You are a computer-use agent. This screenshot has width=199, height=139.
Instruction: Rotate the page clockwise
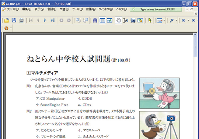point(78,20)
